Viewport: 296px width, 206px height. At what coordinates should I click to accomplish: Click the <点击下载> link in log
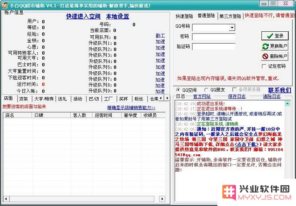246,144
